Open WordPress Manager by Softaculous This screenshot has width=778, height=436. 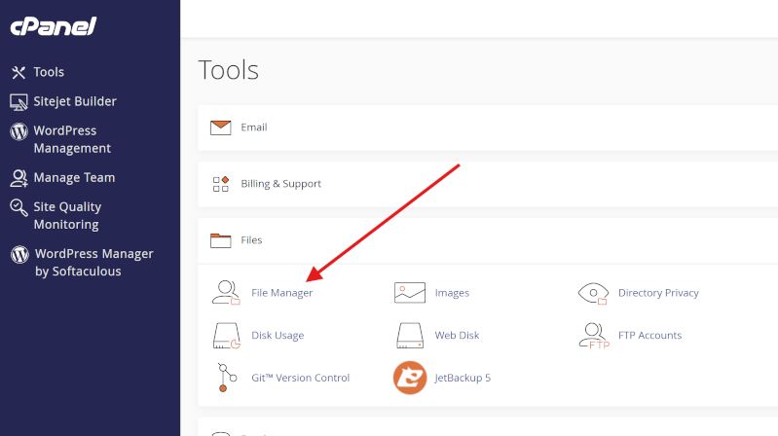pyautogui.click(x=94, y=263)
